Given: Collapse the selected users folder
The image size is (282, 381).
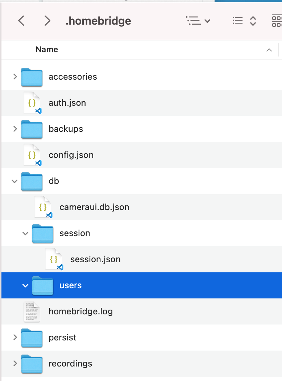Looking at the screenshot, I should [x=25, y=285].
